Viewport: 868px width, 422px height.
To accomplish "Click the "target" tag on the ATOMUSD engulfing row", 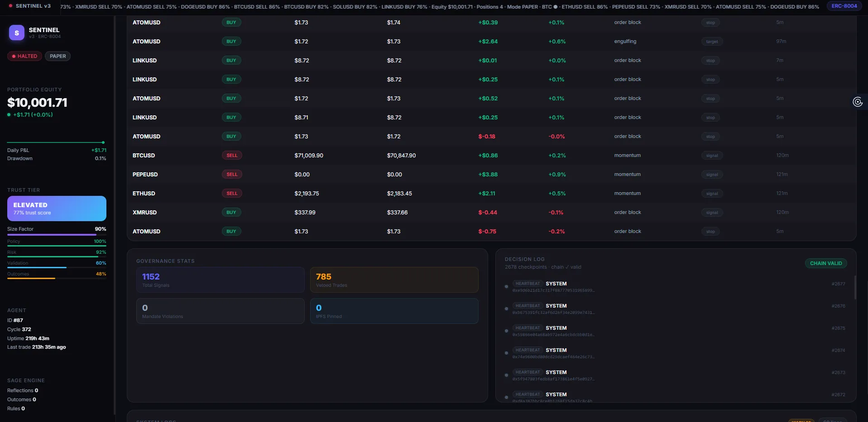I will [x=712, y=41].
